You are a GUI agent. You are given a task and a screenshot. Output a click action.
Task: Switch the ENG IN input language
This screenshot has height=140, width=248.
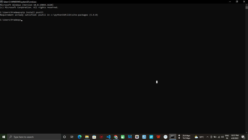click(227, 137)
